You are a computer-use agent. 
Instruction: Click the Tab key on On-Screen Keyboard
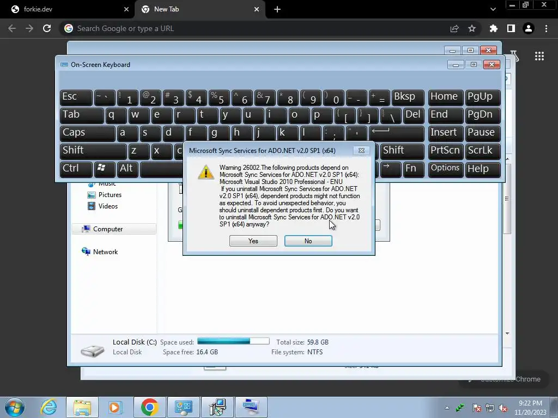tap(82, 115)
